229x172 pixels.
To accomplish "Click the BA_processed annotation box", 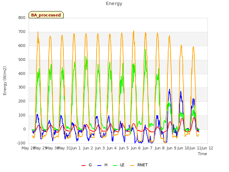I will [x=46, y=15].
